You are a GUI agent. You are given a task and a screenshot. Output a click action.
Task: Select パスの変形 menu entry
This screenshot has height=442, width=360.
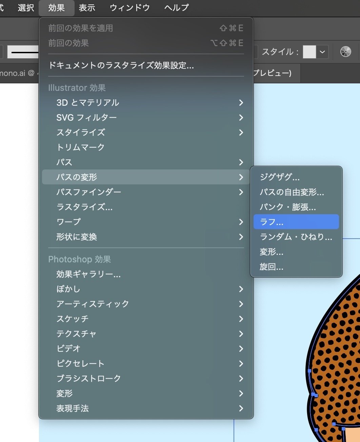click(146, 177)
